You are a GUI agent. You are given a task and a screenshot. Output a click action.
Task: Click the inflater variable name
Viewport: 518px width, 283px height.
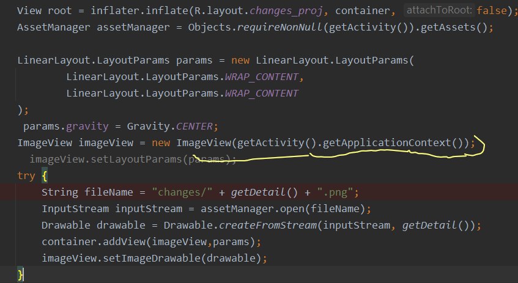coord(115,10)
